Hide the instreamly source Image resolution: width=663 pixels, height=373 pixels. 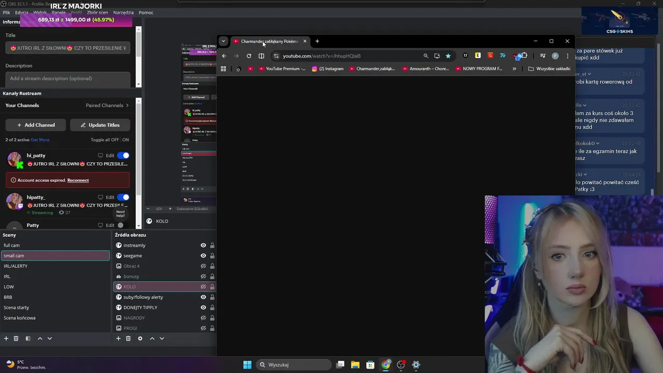coord(203,245)
